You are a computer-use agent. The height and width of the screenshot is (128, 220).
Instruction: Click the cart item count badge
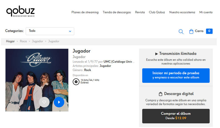coord(209,31)
